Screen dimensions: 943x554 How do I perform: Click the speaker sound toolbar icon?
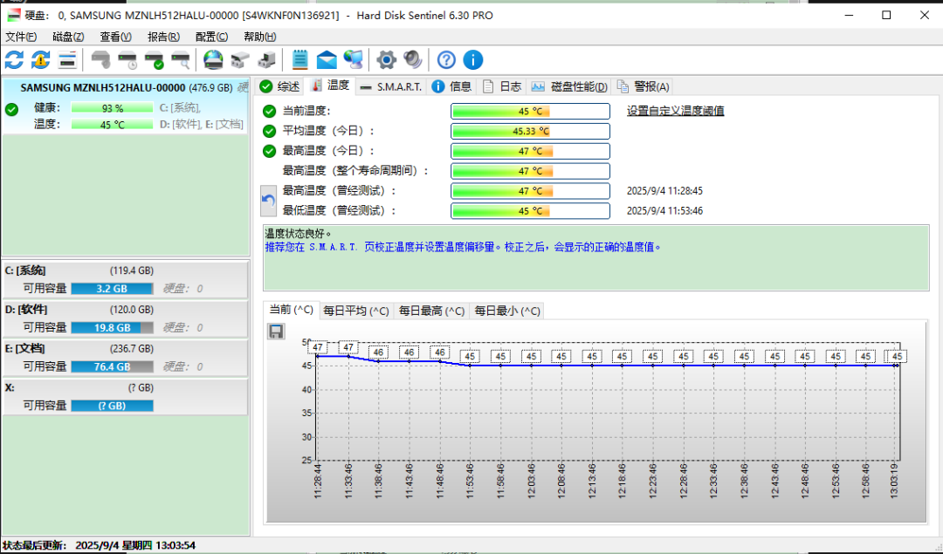click(x=412, y=60)
